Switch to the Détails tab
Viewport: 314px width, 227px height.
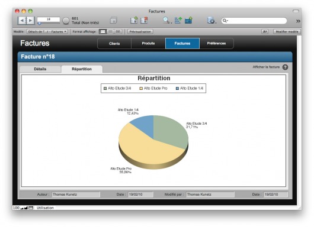(x=40, y=69)
